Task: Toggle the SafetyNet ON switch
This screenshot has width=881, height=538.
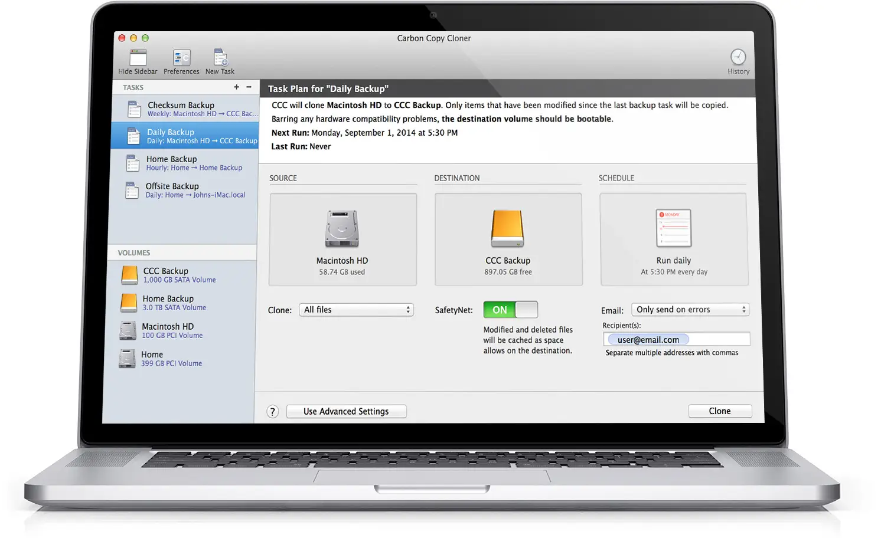Action: 511,310
